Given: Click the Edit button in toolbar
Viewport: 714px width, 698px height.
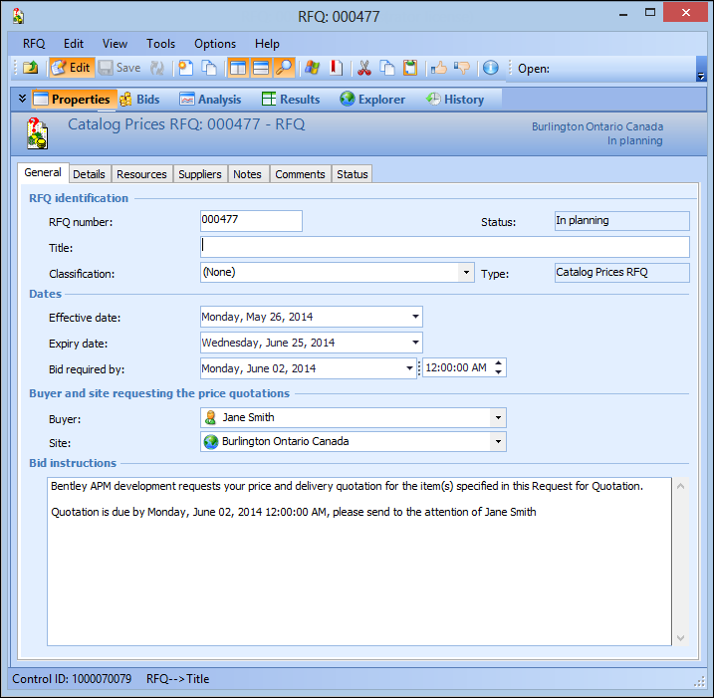Looking at the screenshot, I should (x=71, y=68).
